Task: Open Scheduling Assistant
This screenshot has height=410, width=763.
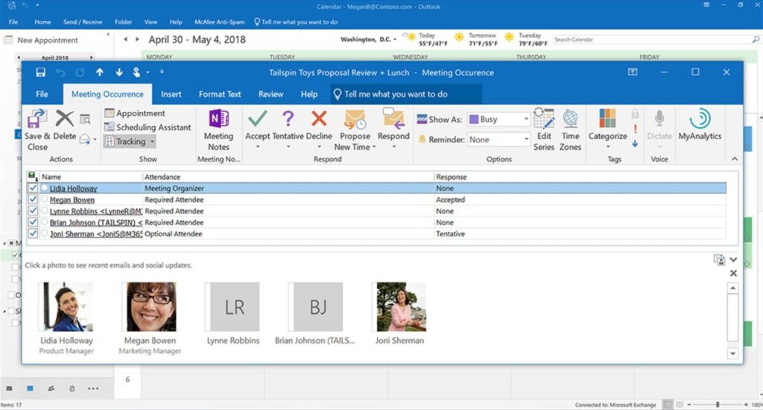Action: click(148, 127)
